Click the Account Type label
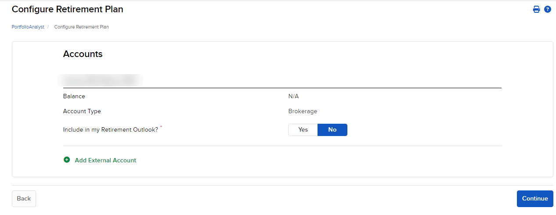Screen dimensions: 556x215 [82, 111]
